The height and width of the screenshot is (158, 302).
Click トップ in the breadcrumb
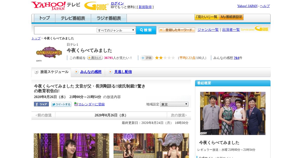point(36,38)
